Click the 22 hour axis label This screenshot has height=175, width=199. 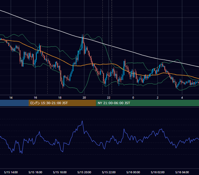pos(109,98)
